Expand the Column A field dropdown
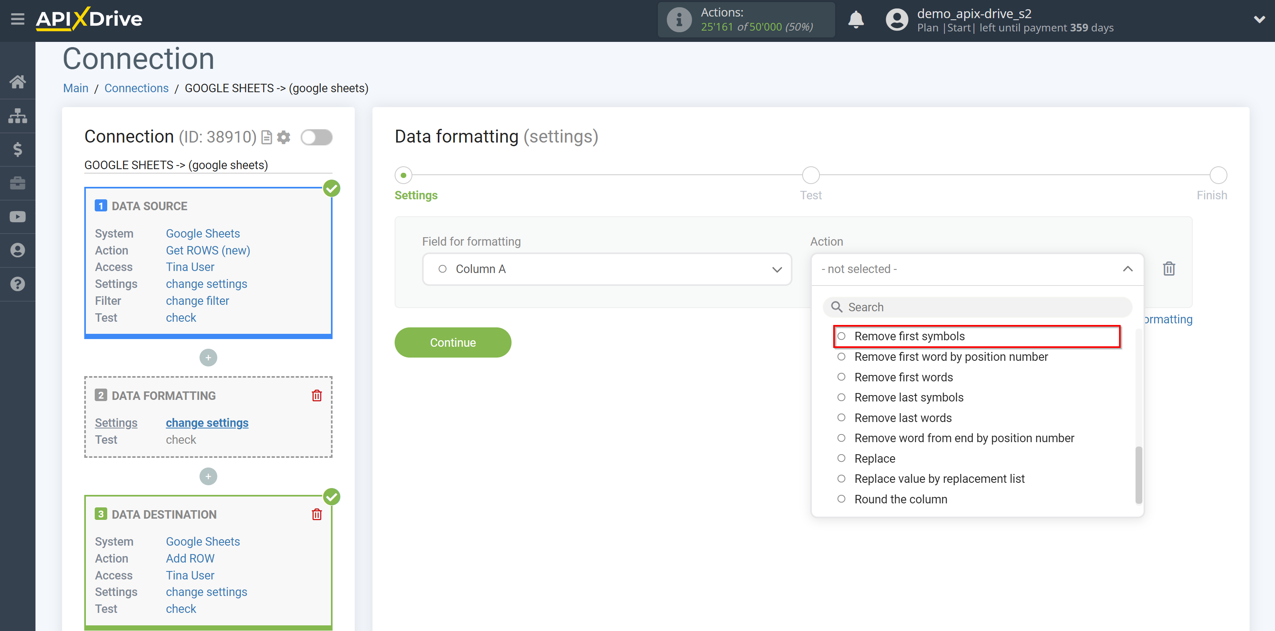Screen dimensions: 1275x631 [776, 269]
